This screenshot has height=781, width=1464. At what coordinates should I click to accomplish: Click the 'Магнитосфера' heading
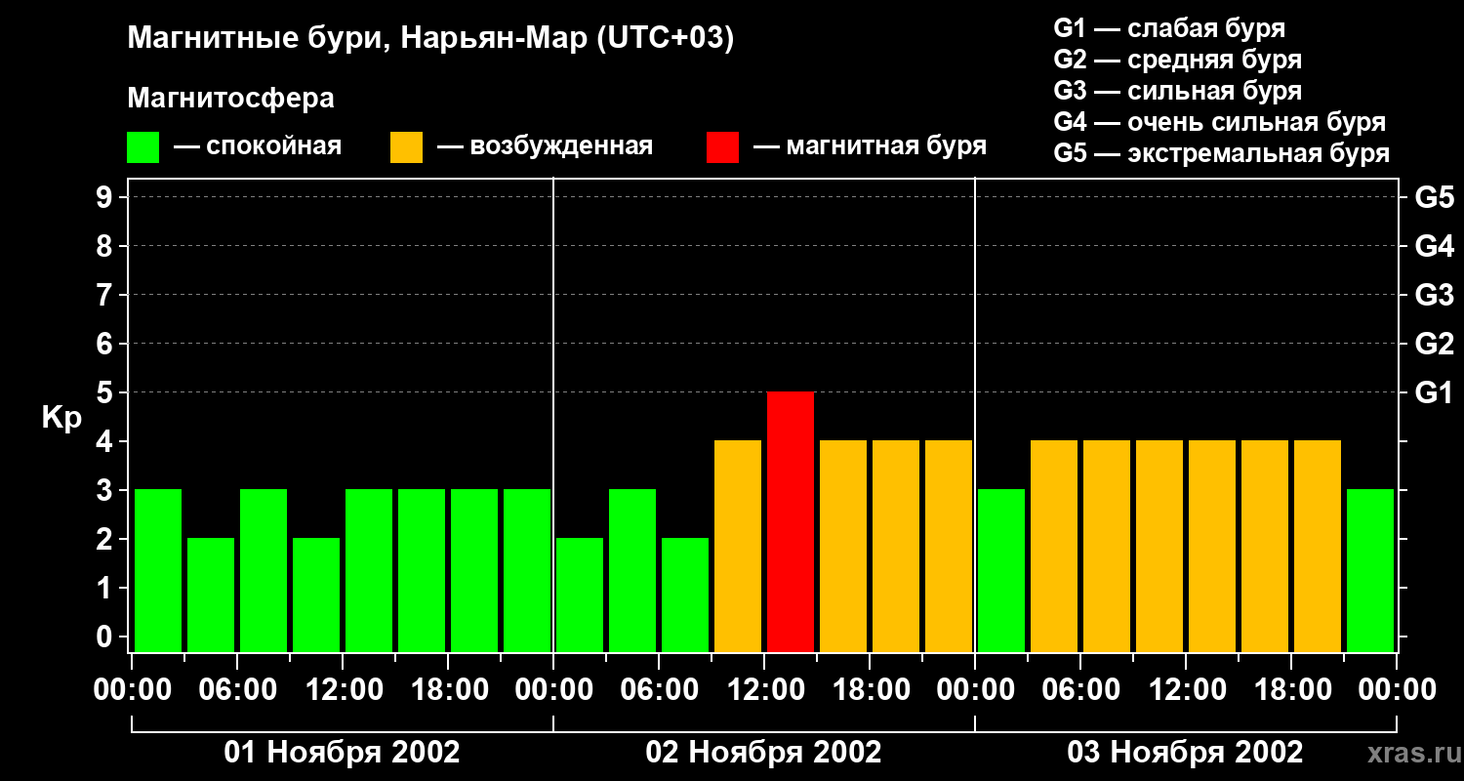tap(230, 99)
